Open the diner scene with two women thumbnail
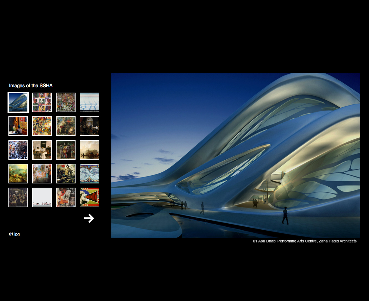Image resolution: width=369 pixels, height=301 pixels. (18, 126)
